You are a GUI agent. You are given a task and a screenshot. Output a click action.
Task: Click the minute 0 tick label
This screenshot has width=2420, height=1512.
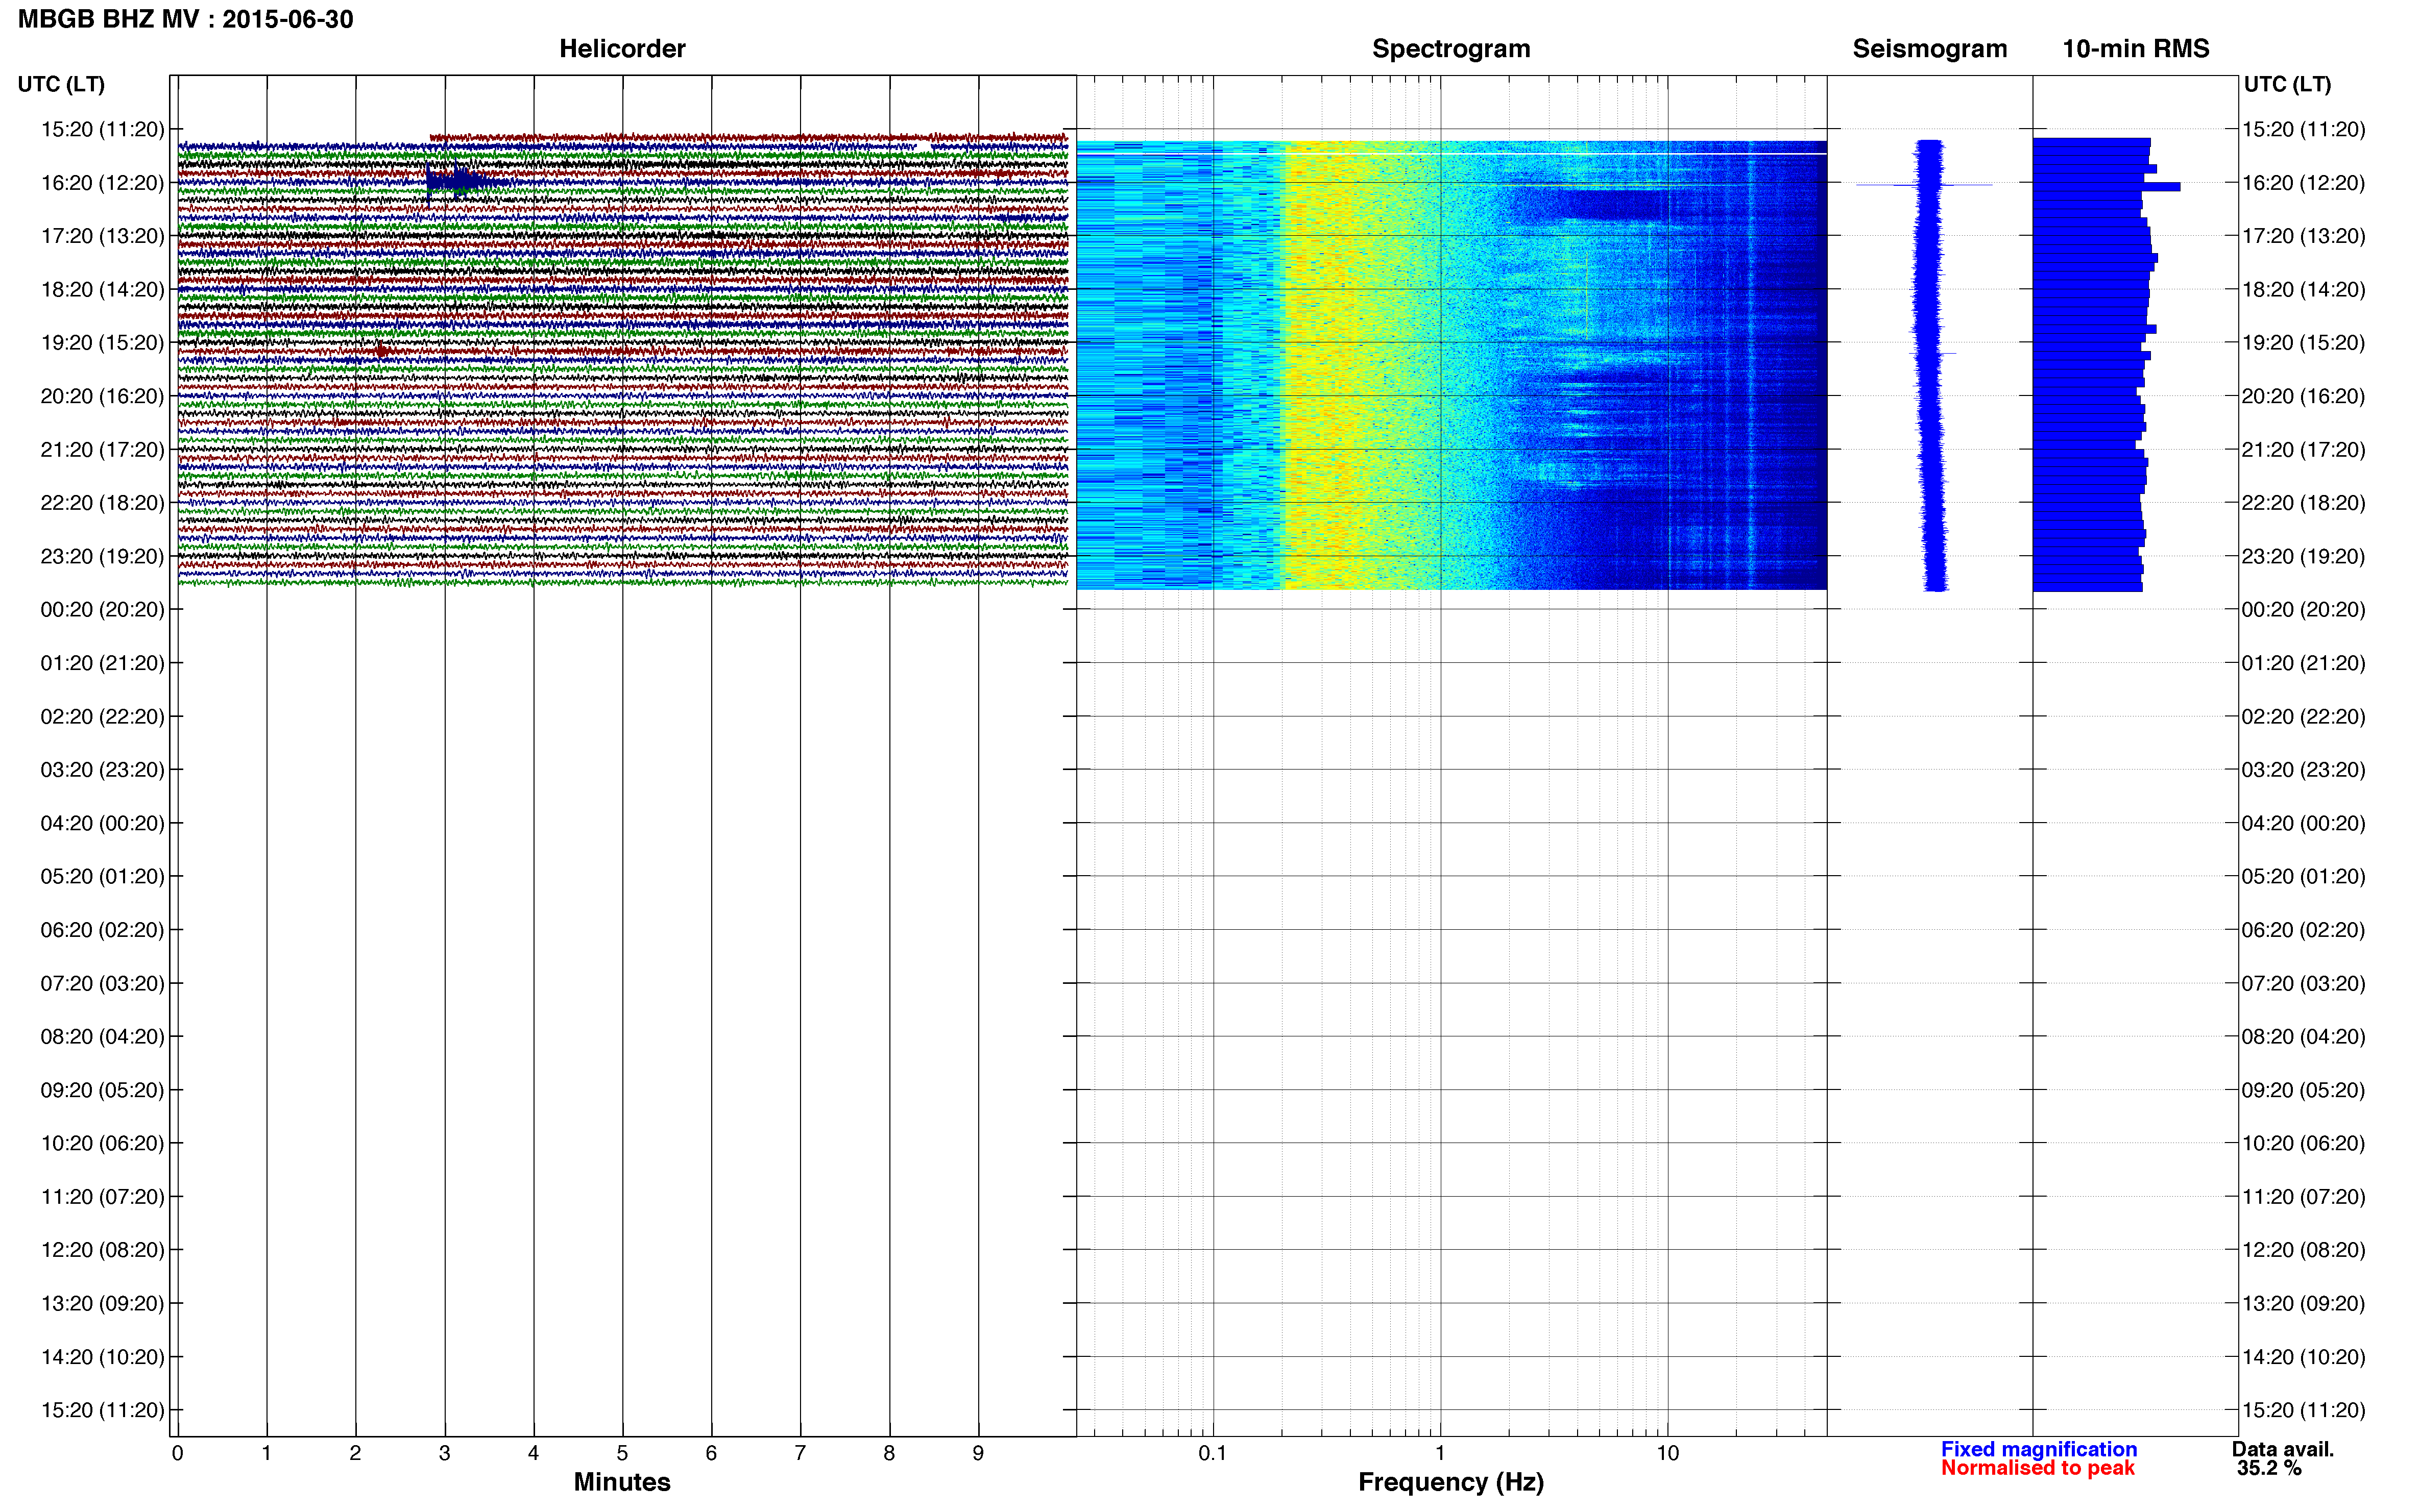177,1453
